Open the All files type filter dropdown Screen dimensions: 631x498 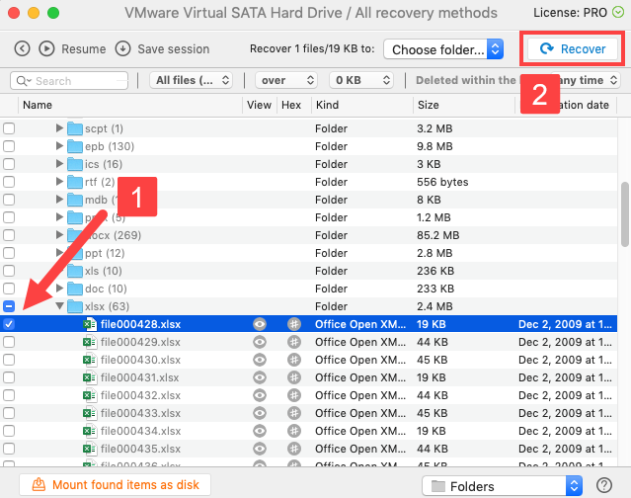[x=192, y=80]
